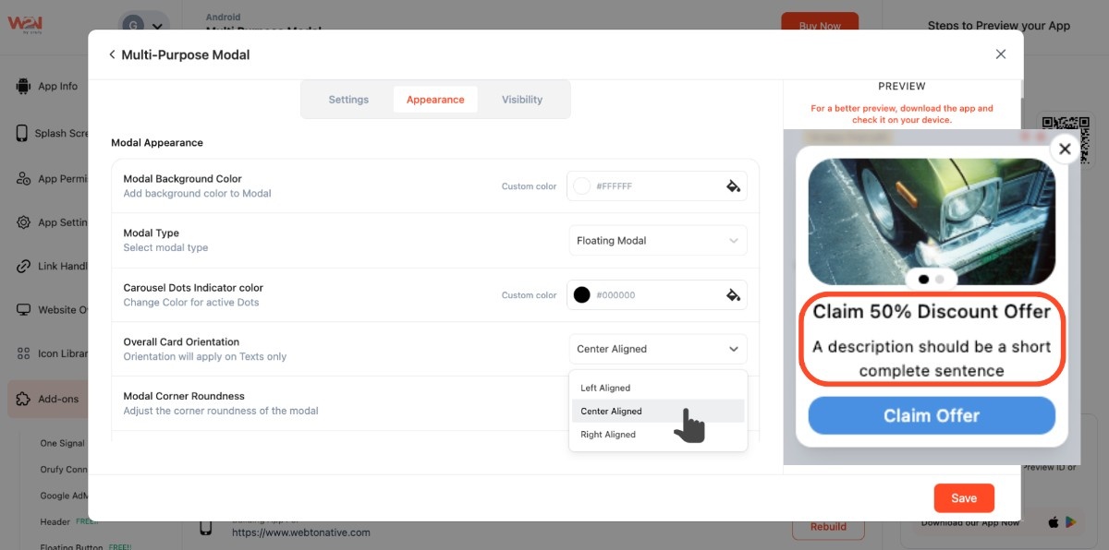Click the Icon Library grid icon
The height and width of the screenshot is (550, 1109).
23,353
